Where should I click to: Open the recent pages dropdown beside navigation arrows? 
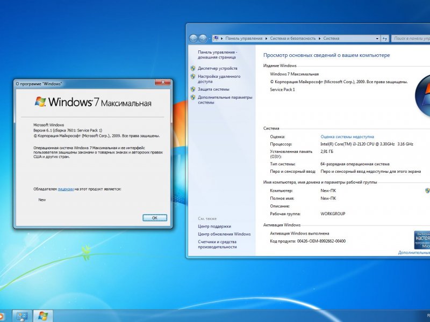[210, 39]
